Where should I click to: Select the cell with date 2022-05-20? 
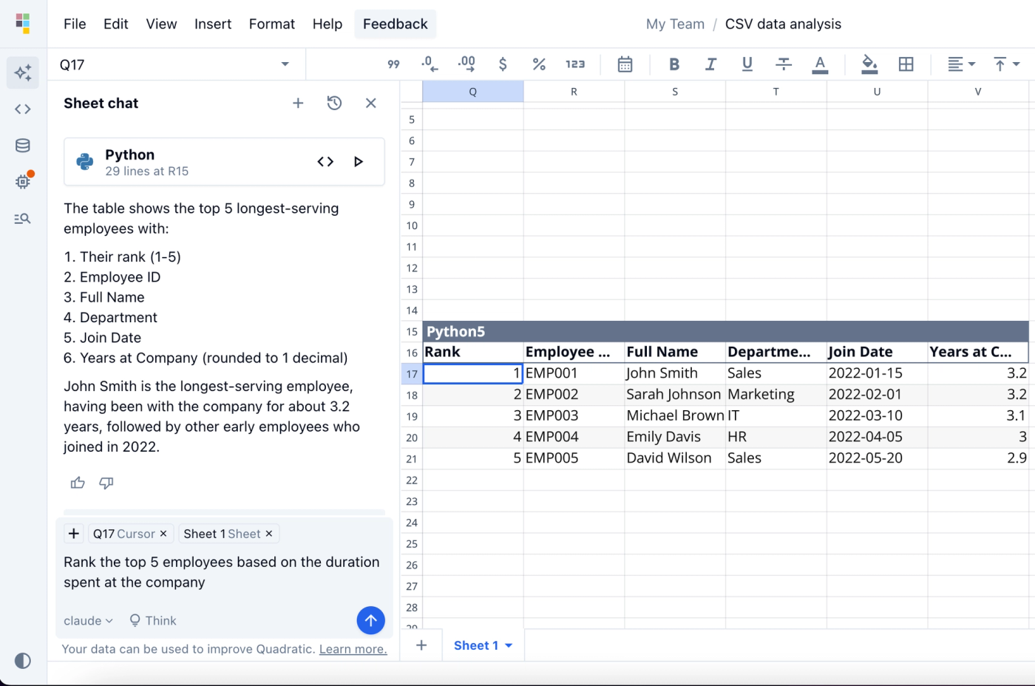(877, 458)
